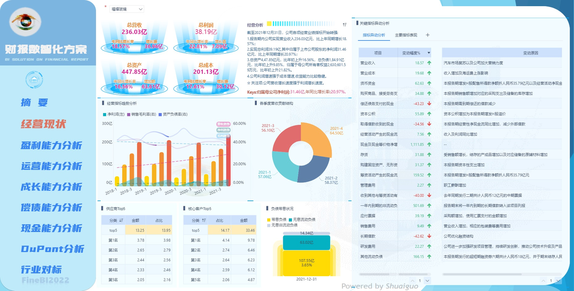This screenshot has width=574, height=291.
Task: Open the 盈利能力分析 sidebar section
Action: pyautogui.click(x=52, y=145)
